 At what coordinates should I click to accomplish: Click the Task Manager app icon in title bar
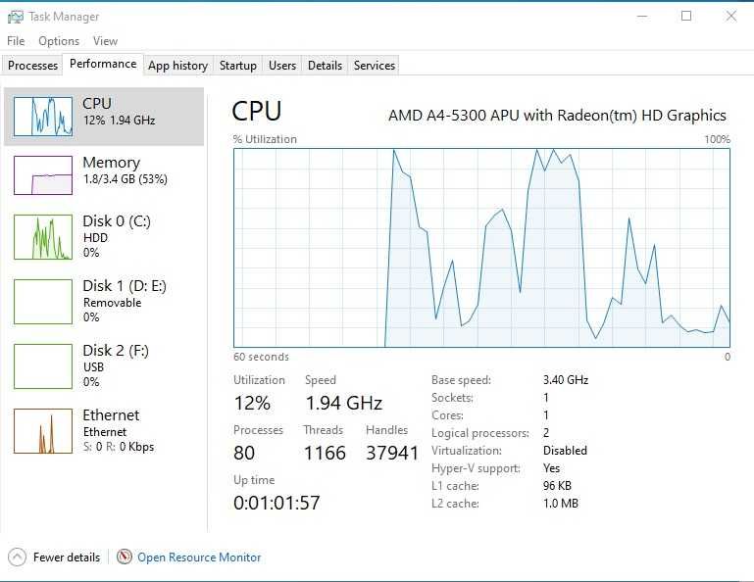15,16
